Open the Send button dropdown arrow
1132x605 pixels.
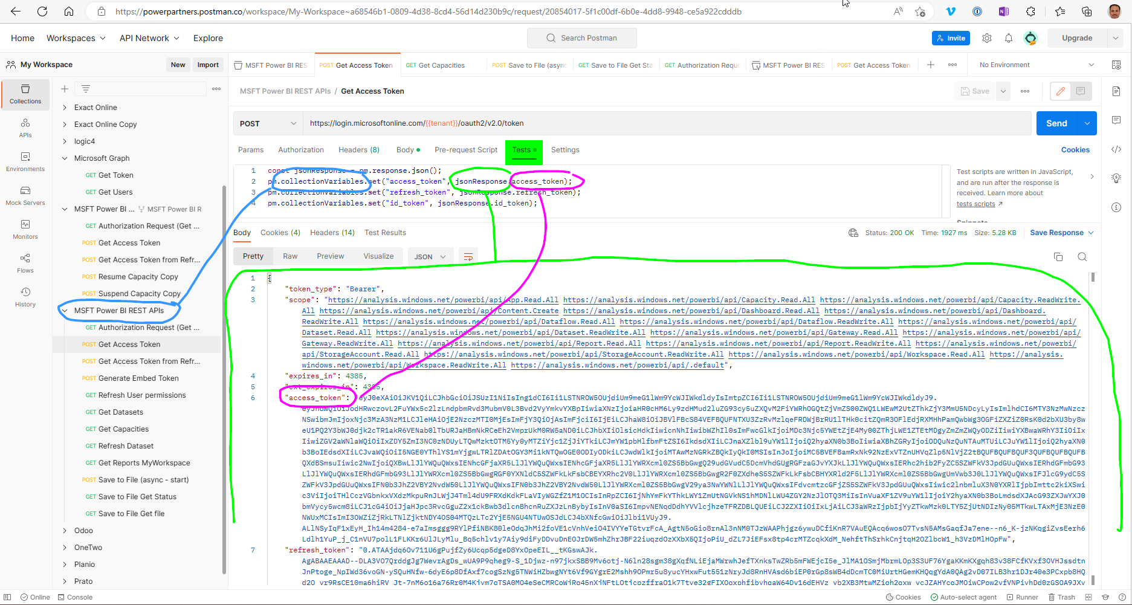tap(1087, 123)
